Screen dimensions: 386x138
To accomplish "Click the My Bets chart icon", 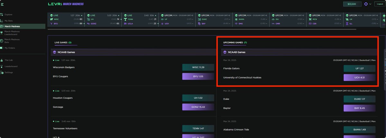I will (2, 21).
